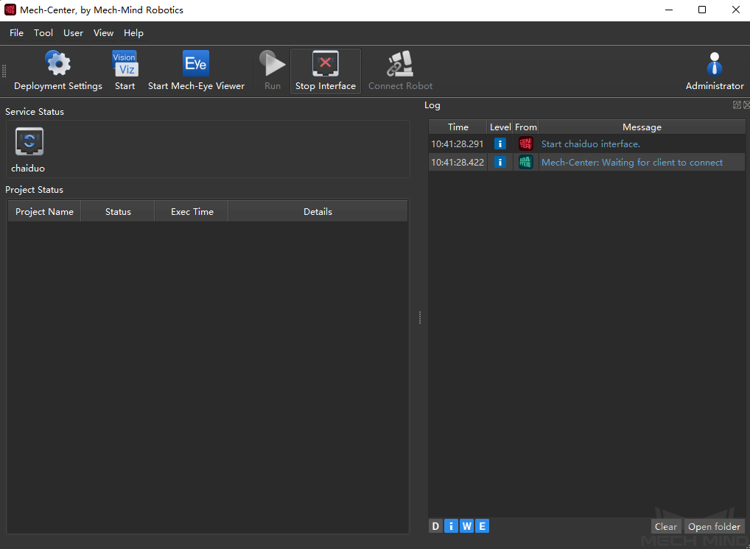Open the Tool menu

pos(43,33)
